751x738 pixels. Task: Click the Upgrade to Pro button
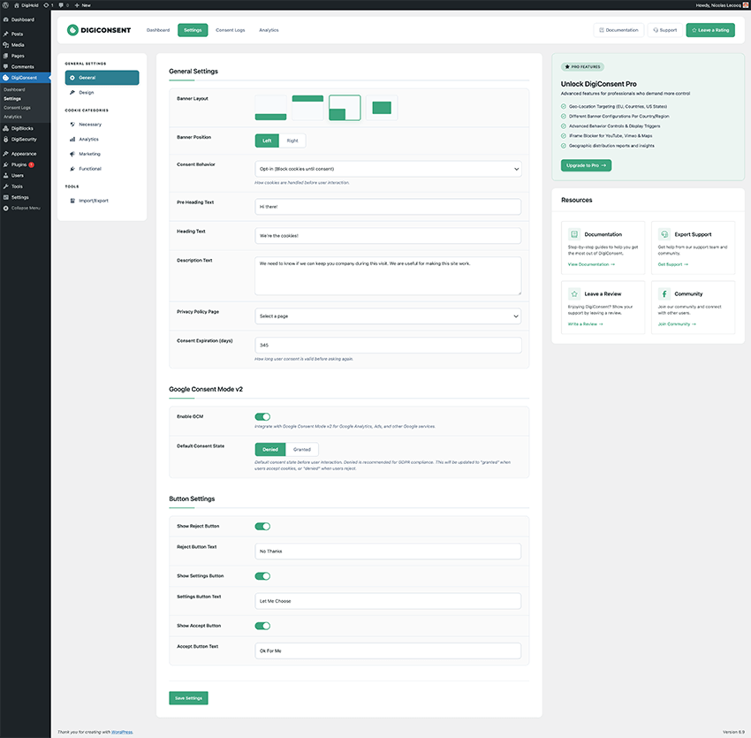point(586,165)
